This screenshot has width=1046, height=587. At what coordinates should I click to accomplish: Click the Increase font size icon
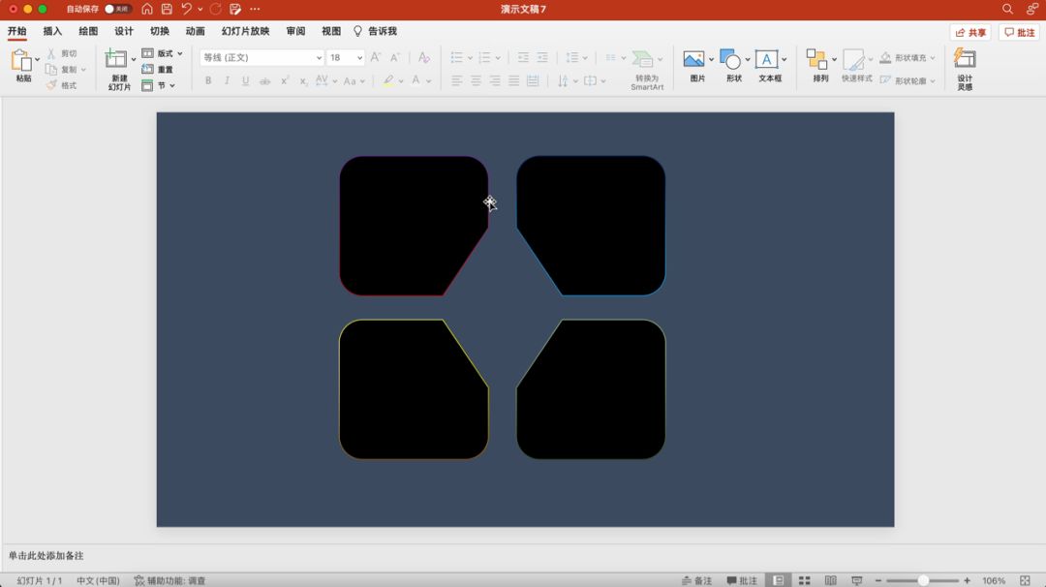376,57
